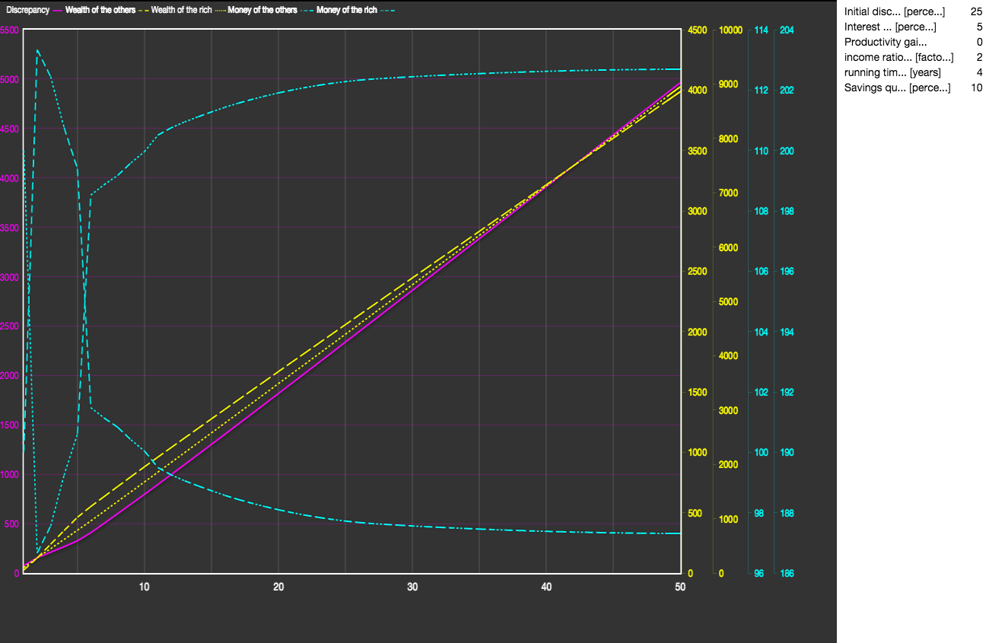The image size is (989, 643).
Task: Select the 'Wealth of the others' legend label
Action: 100,10
